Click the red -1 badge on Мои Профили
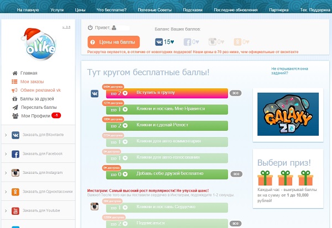This screenshot has height=228, width=332. pos(56,115)
